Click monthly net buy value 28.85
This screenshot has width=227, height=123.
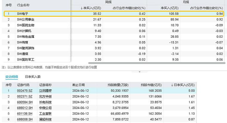click(174, 37)
